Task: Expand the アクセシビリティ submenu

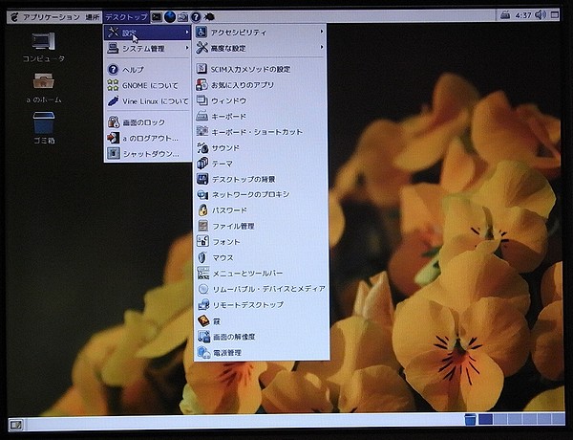Action: click(x=260, y=33)
